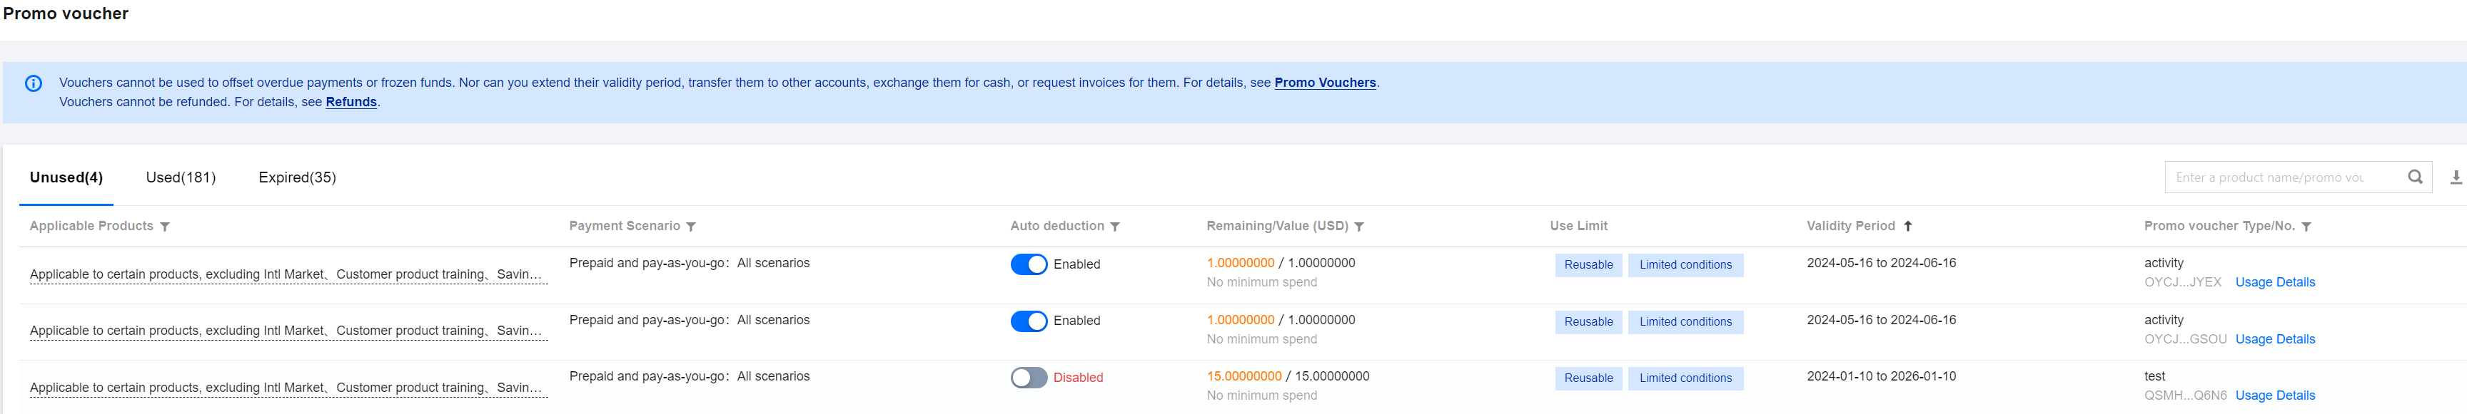
Task: Open the Remaining/Value (USD) filter icon
Action: [x=1359, y=227]
